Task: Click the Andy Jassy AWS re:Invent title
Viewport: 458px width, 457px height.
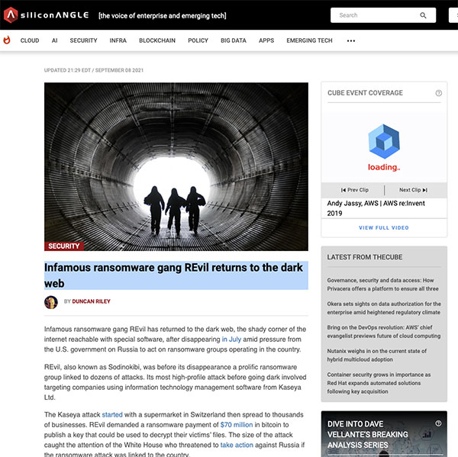Action: point(376,208)
